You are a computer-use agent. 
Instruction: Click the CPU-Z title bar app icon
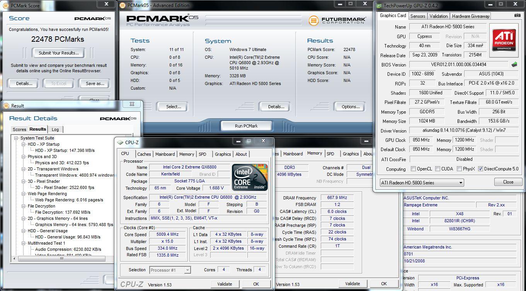[120, 142]
